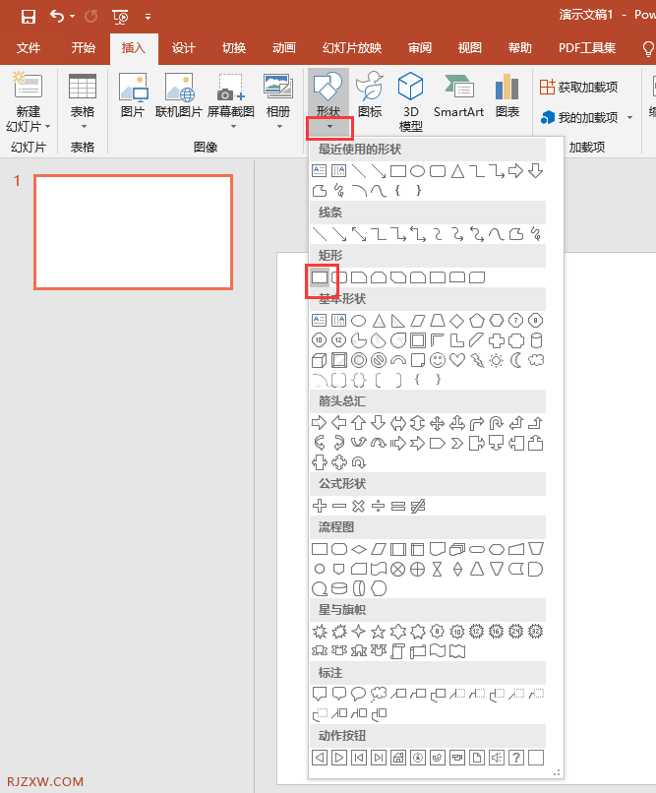The image size is (656, 793).
Task: Select the straight Line shape under 线条
Action: [320, 233]
